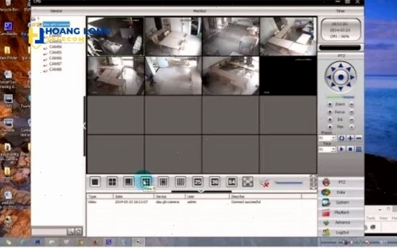Start the tour with the play button
The width and height of the screenshot is (397, 248).
(342, 149)
